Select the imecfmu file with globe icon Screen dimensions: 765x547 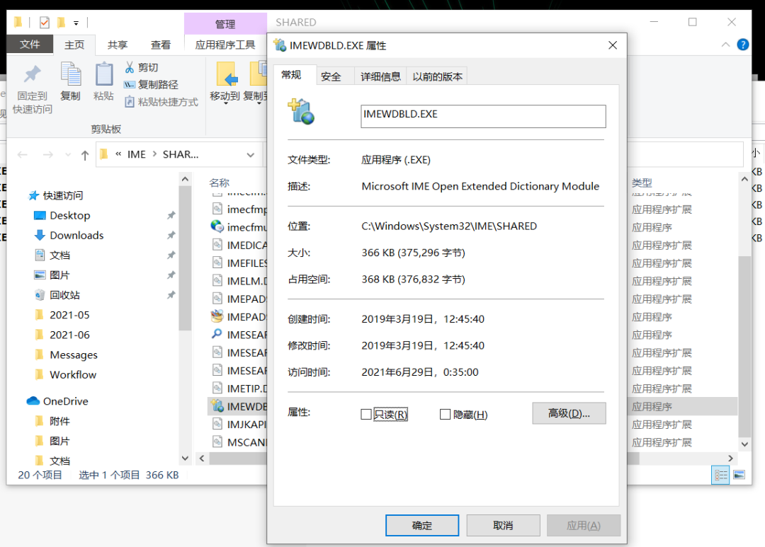[x=239, y=227]
